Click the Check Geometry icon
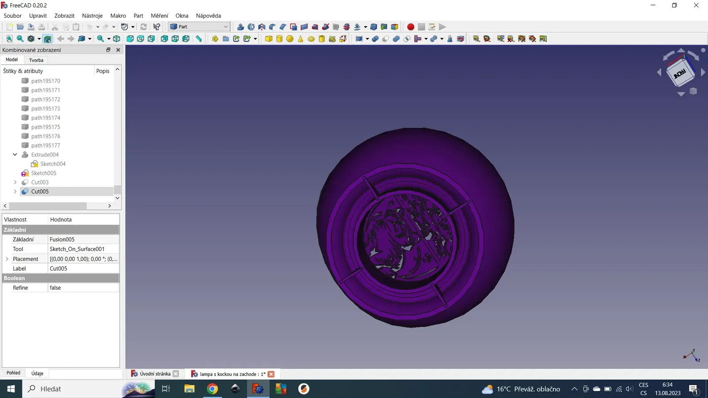This screenshot has width=708, height=398. (450, 39)
